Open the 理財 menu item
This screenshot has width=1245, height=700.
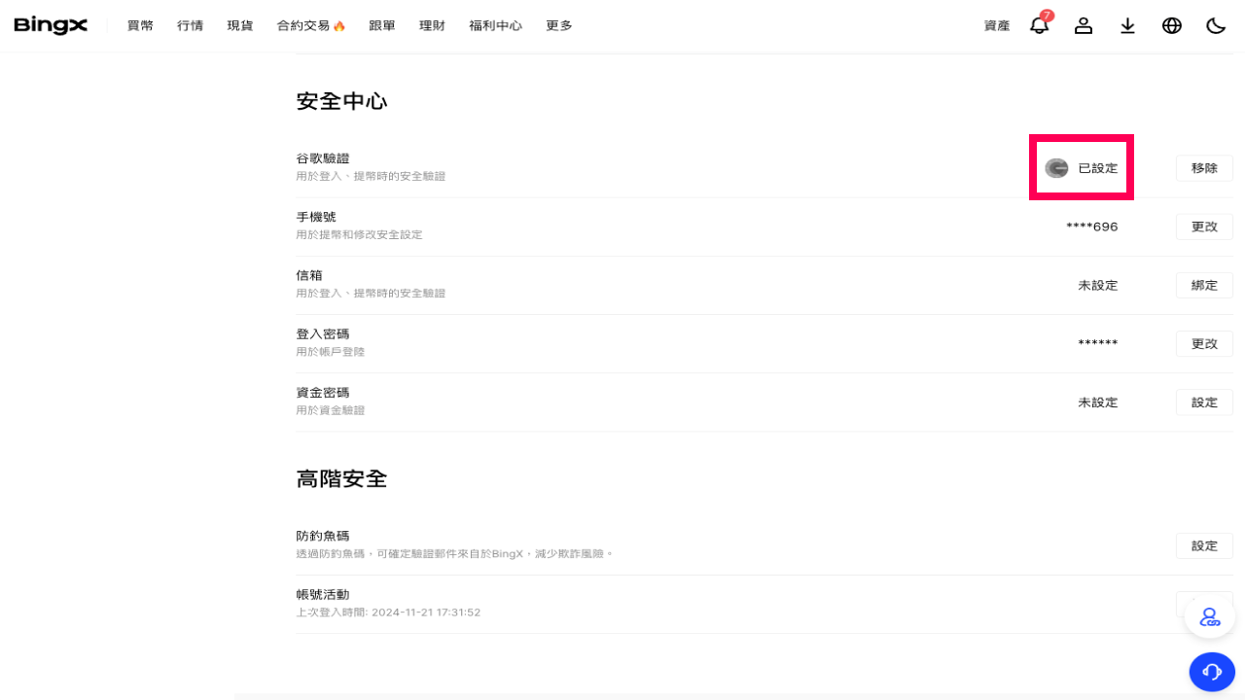pos(432,26)
